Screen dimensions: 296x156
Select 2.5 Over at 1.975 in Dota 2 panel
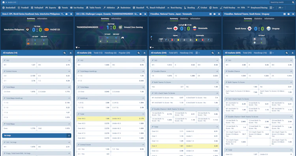pyautogui.click(x=19, y=91)
